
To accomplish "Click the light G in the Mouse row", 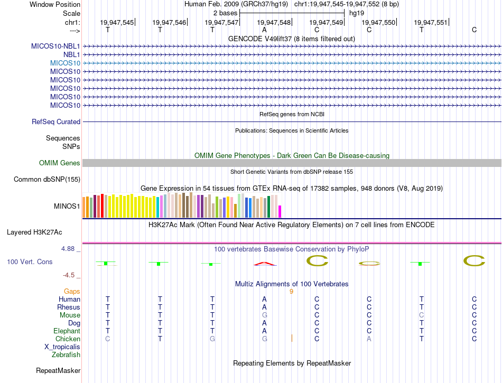I will 264,315.
